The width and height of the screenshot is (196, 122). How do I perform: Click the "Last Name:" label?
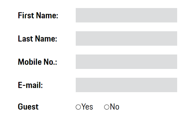pyautogui.click(x=37, y=39)
